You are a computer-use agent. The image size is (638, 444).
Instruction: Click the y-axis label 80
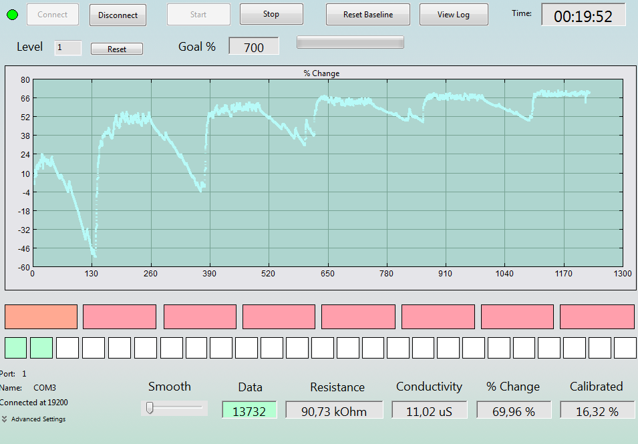25,79
